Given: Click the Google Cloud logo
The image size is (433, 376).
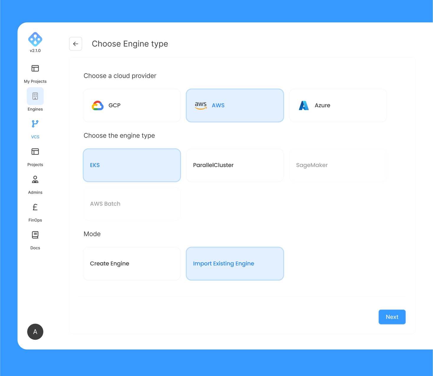Looking at the screenshot, I should pyautogui.click(x=98, y=105).
